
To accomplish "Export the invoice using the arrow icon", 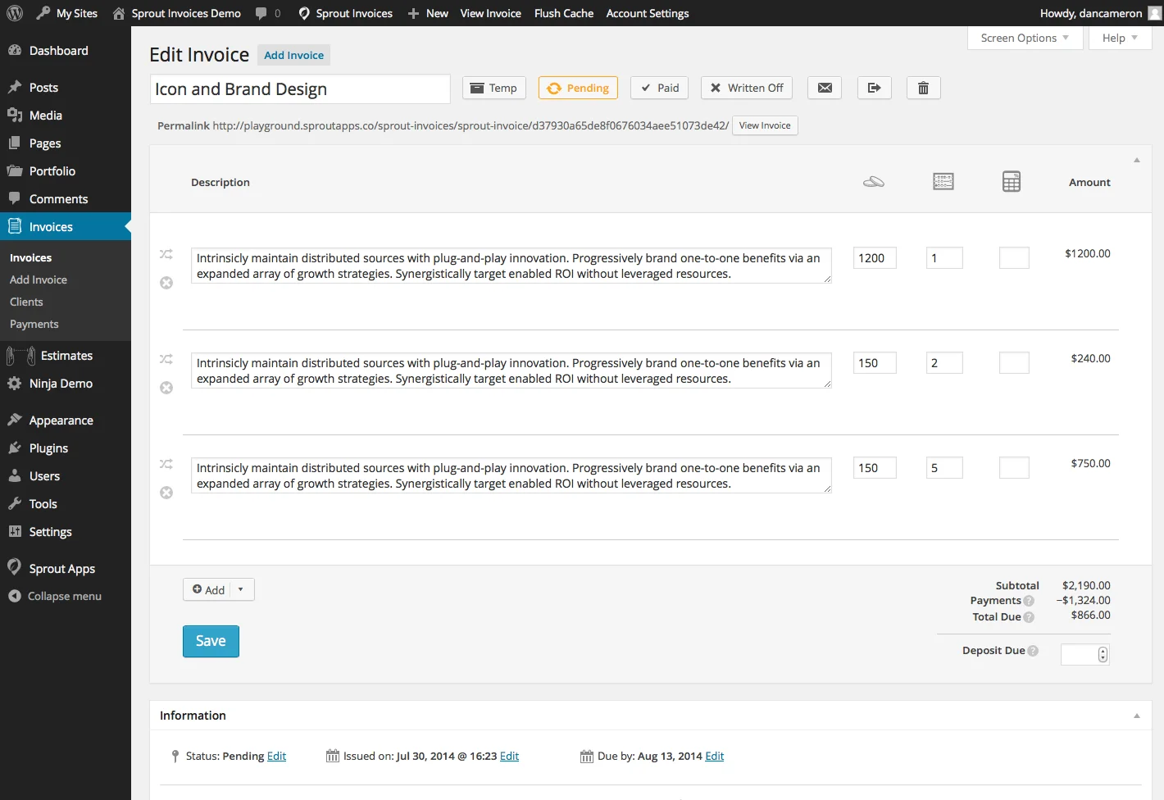I will (874, 88).
